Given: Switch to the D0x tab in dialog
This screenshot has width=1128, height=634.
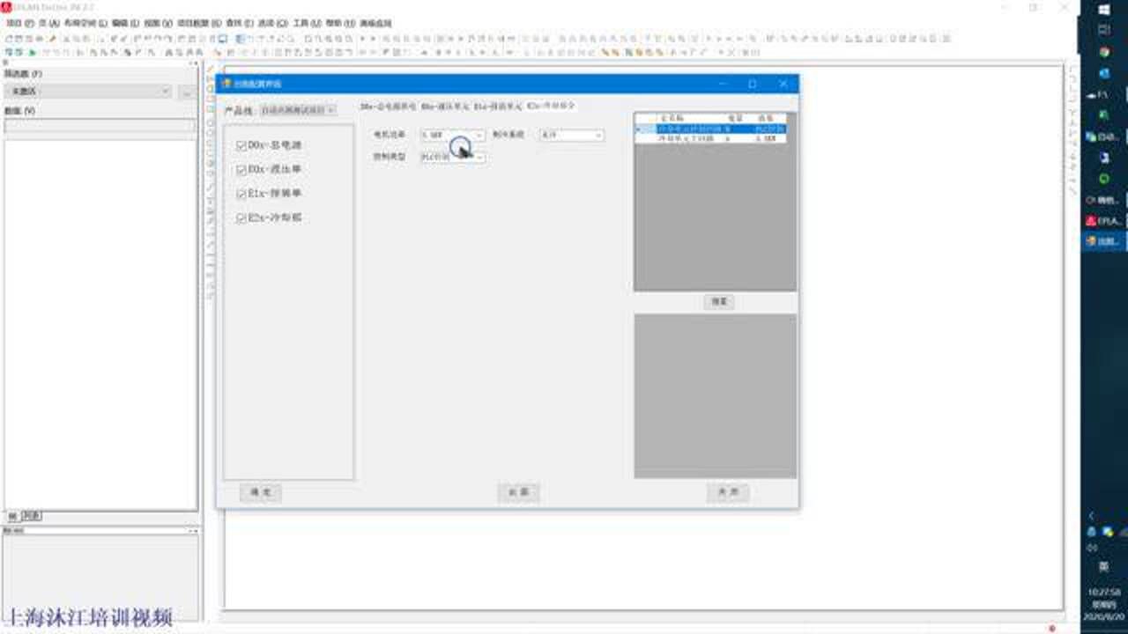Looking at the screenshot, I should pos(388,106).
